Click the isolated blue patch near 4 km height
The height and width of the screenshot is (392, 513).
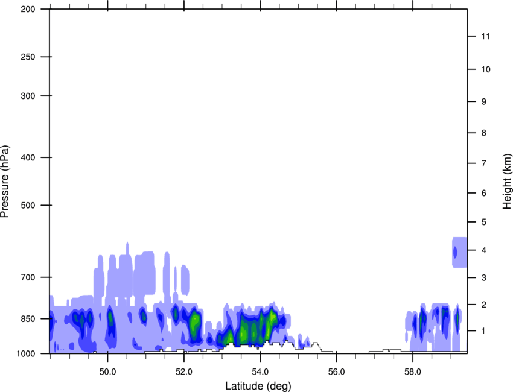pyautogui.click(x=459, y=253)
